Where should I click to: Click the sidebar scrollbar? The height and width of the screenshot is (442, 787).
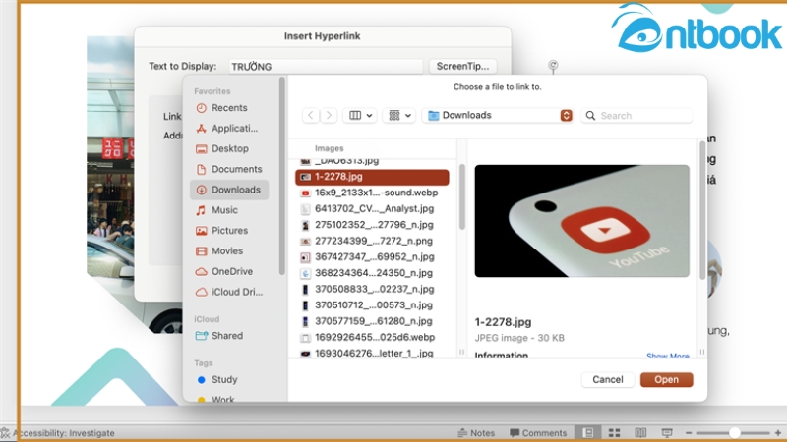pos(282,176)
